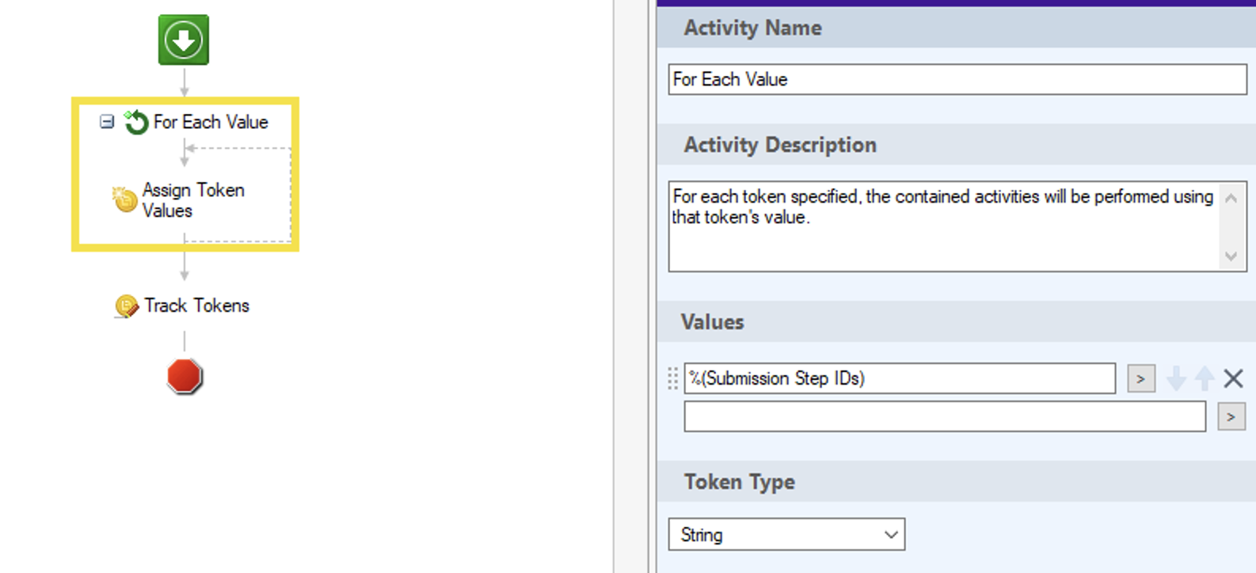The image size is (1256, 573).
Task: Expand the Activity Name section header
Action: tap(752, 28)
